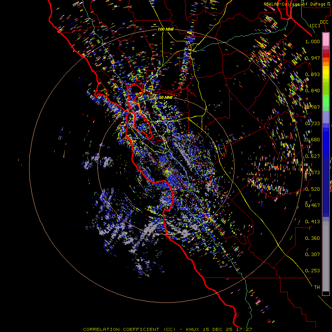332x332 pixels.
Task: Click the 0.307 legend value
Action: (312, 255)
